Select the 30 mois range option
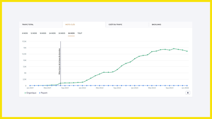Screen dimensions: 212x119 [62, 33]
